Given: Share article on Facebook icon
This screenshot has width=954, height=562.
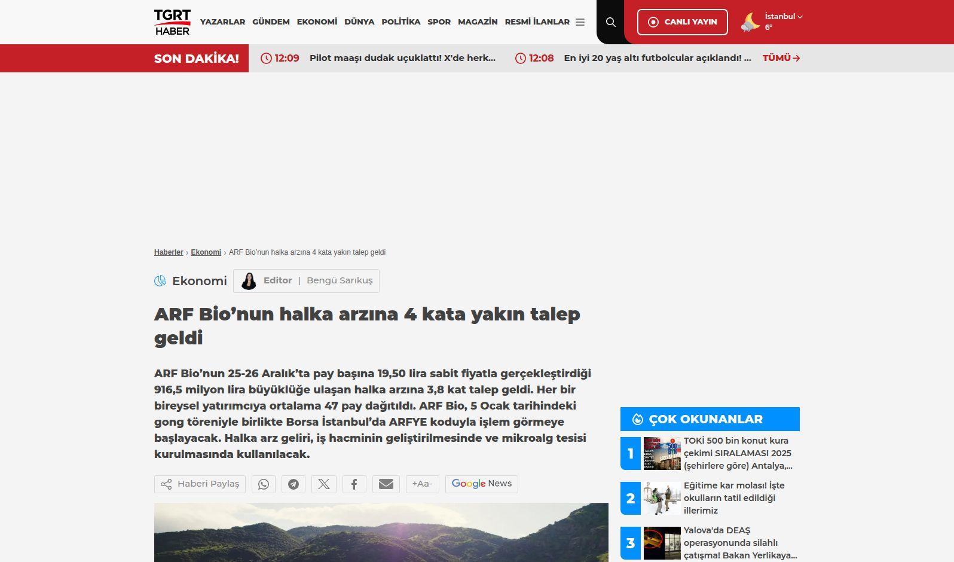Looking at the screenshot, I should point(354,484).
